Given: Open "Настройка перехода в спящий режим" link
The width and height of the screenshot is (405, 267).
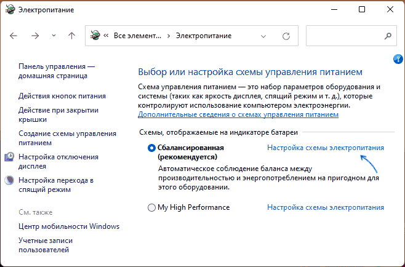Looking at the screenshot, I should coord(56,185).
